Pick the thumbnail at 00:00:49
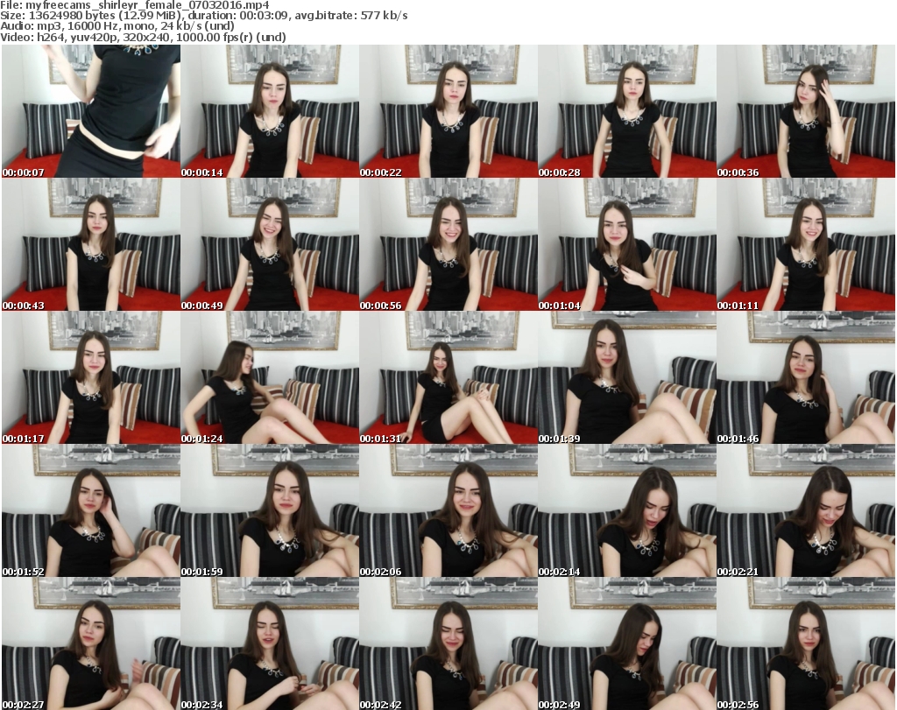The image size is (897, 710). pos(270,244)
